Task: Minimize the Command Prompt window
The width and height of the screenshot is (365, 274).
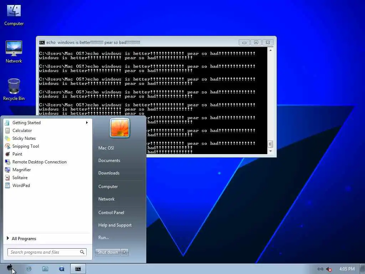Action: [x=244, y=42]
